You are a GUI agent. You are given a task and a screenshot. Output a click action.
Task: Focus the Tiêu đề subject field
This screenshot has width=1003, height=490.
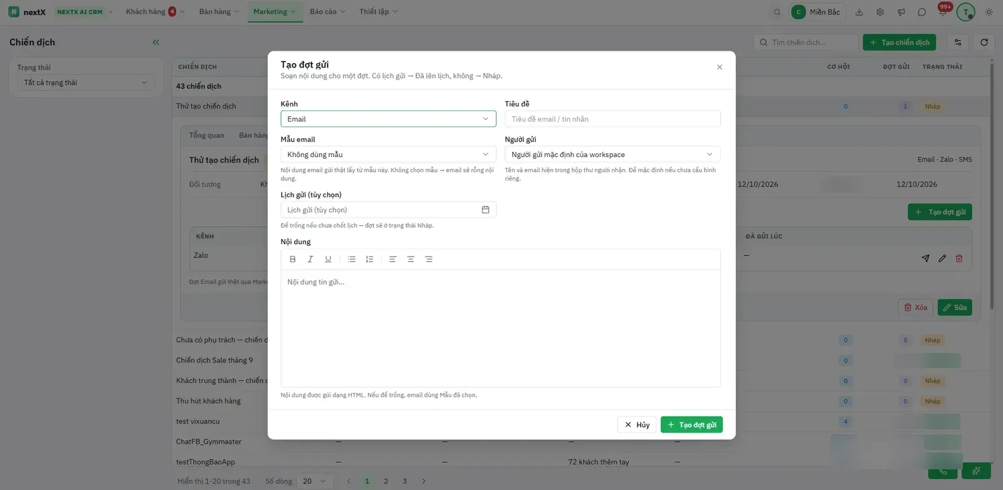[612, 119]
